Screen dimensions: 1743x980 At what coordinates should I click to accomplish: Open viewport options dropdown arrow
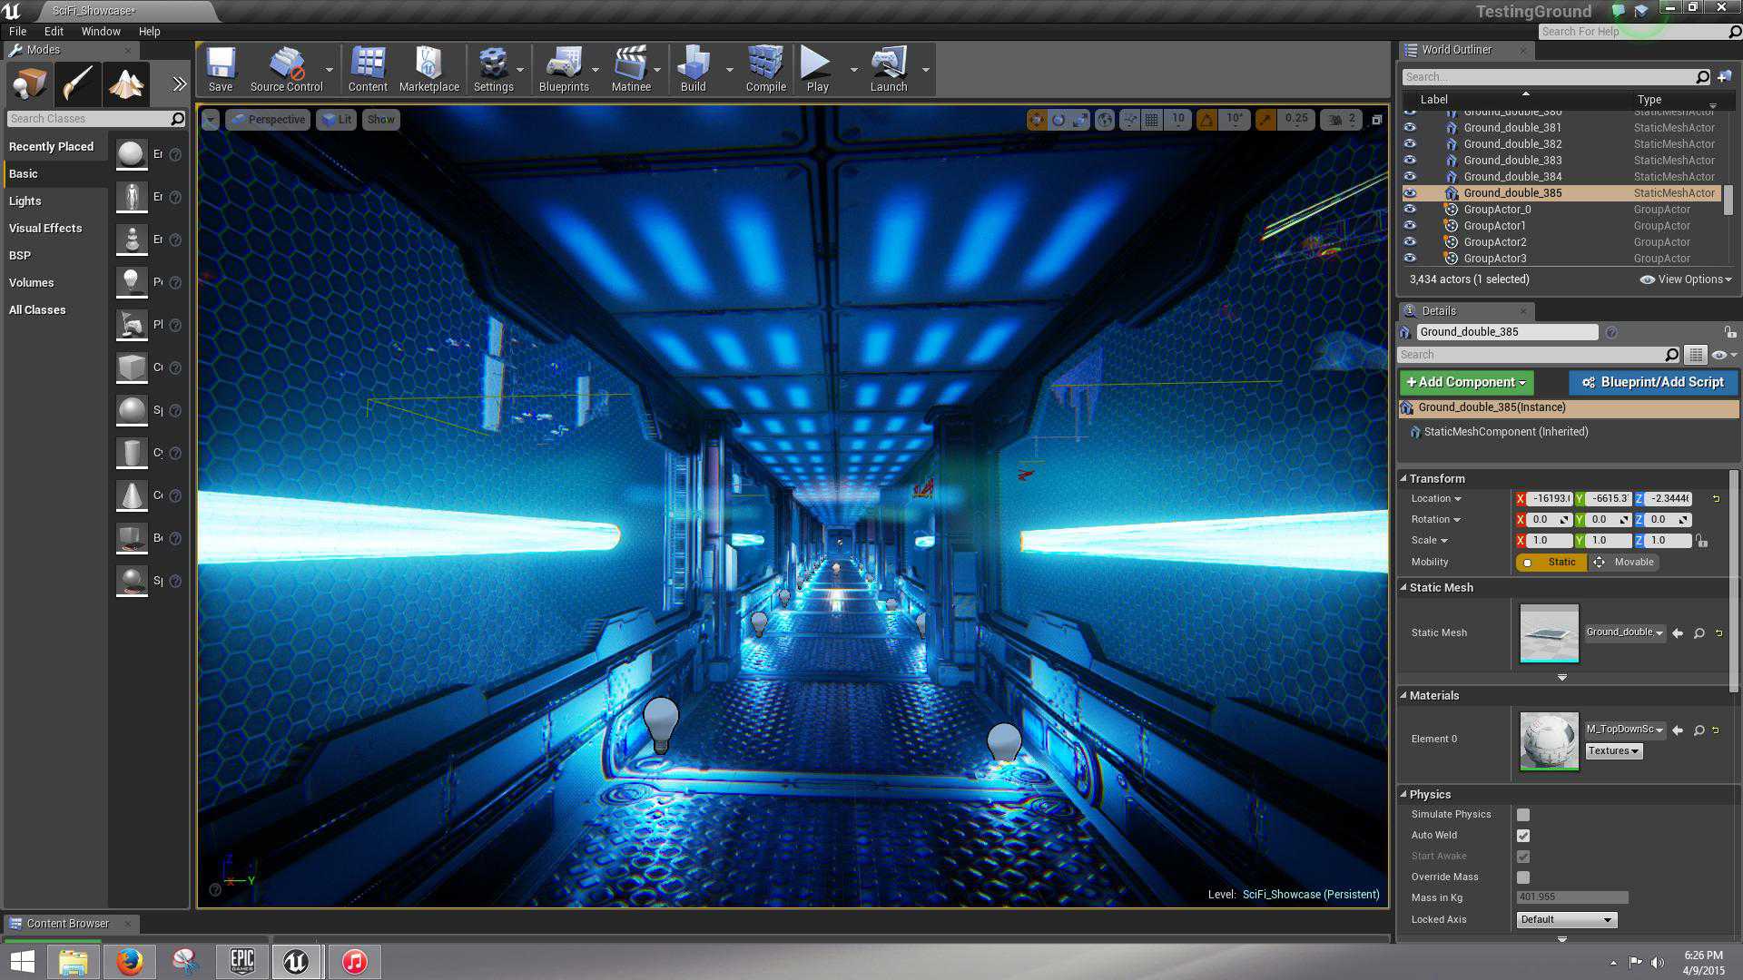[x=211, y=120]
